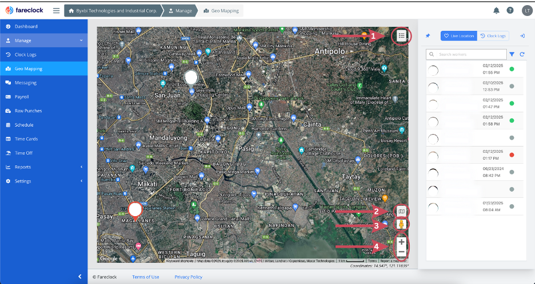Screen dimensions: 535x284
Task: Select worker row dated 01/23/2025 08:04 AM
Action: (474, 206)
